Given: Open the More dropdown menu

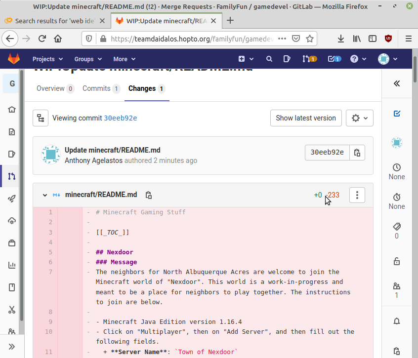Looking at the screenshot, I should [124, 59].
